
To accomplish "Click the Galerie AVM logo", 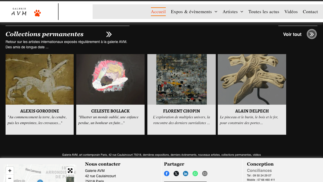I will coord(19,12).
